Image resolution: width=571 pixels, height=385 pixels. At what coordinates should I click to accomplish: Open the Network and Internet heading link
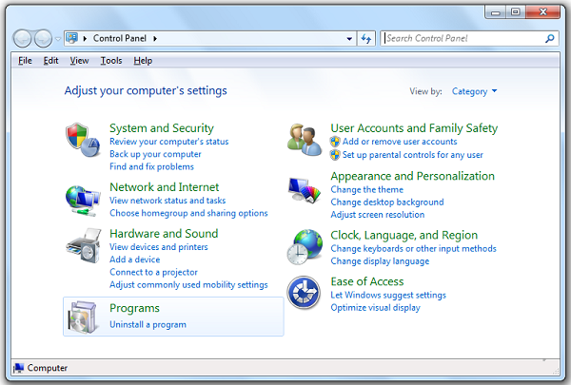click(x=165, y=187)
